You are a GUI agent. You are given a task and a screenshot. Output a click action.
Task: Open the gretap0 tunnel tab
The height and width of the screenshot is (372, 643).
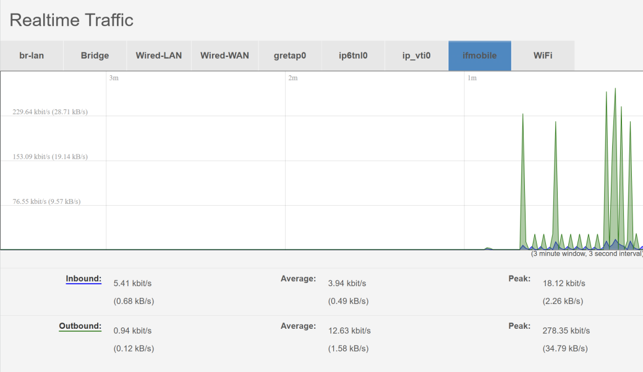289,55
